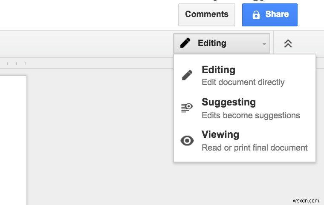Click the Comments button
Screen dimensions: 324x205
[207, 14]
